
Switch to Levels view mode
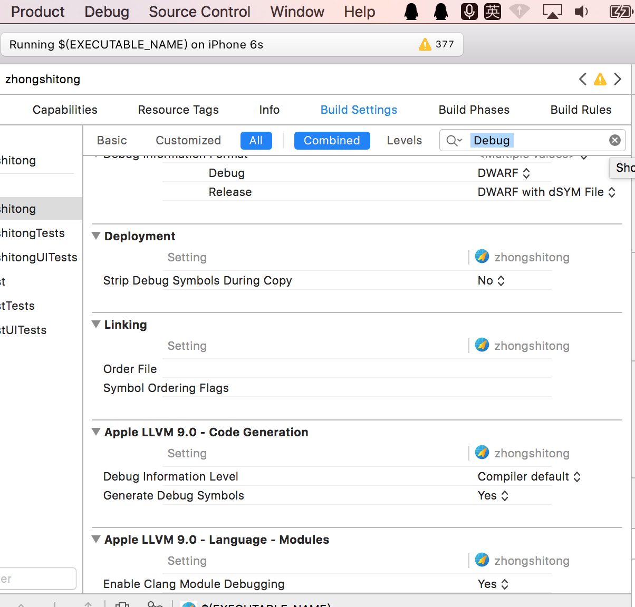click(404, 141)
